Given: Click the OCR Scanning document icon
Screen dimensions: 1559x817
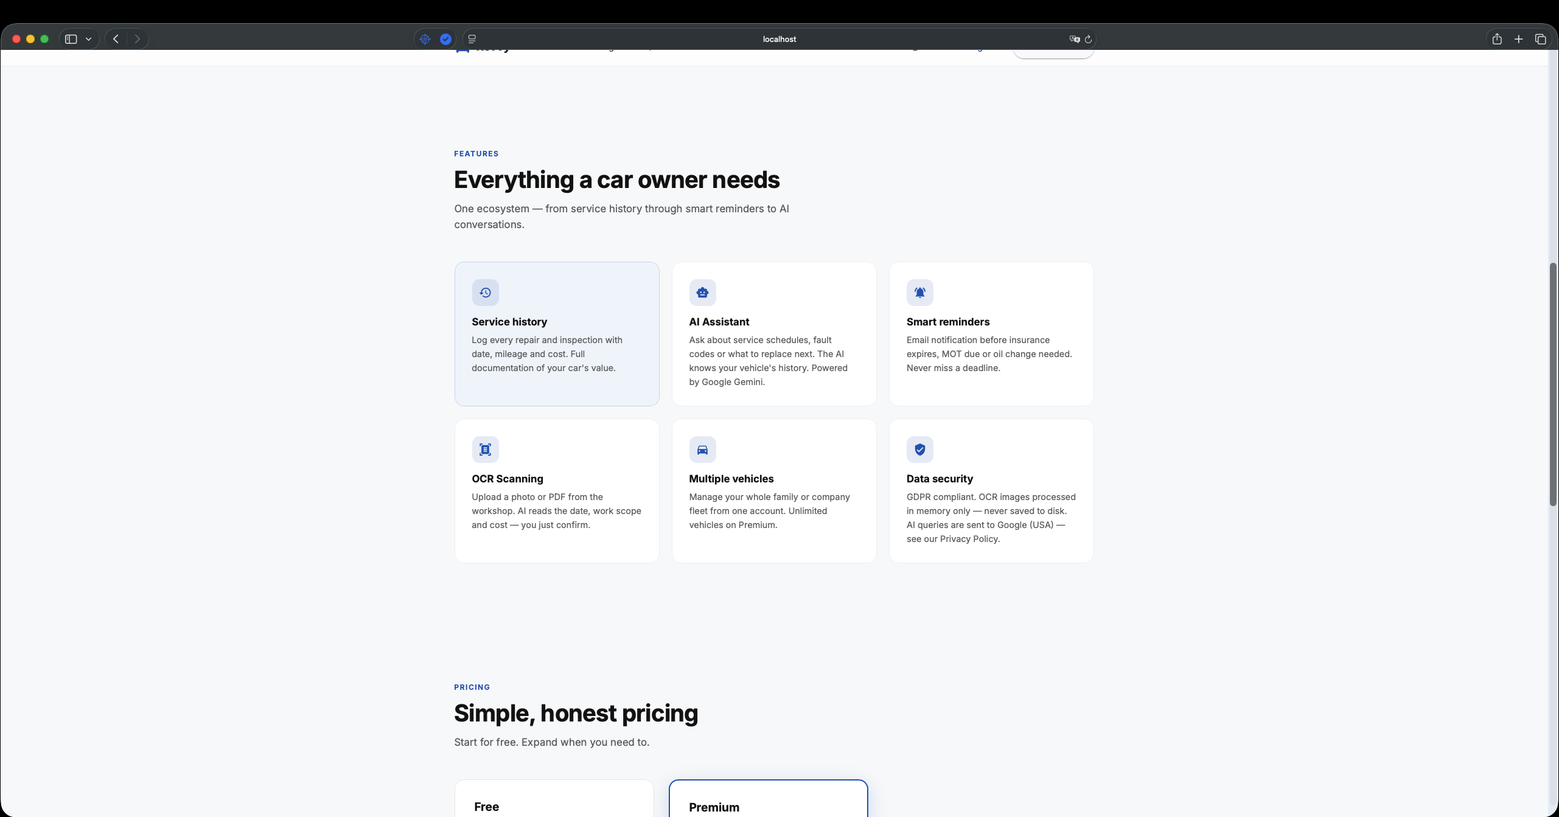Looking at the screenshot, I should 485,450.
